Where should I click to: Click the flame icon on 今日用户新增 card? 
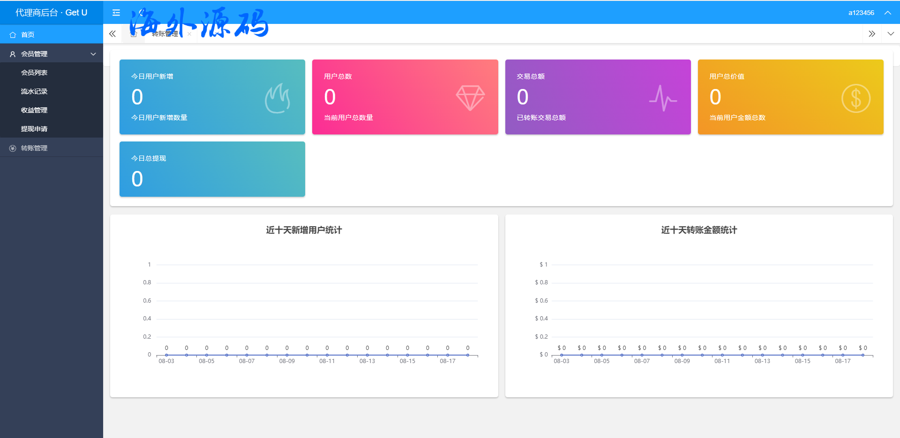coord(277,98)
